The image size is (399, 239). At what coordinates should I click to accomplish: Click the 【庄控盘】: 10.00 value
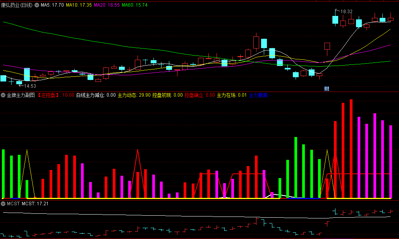(x=56, y=95)
